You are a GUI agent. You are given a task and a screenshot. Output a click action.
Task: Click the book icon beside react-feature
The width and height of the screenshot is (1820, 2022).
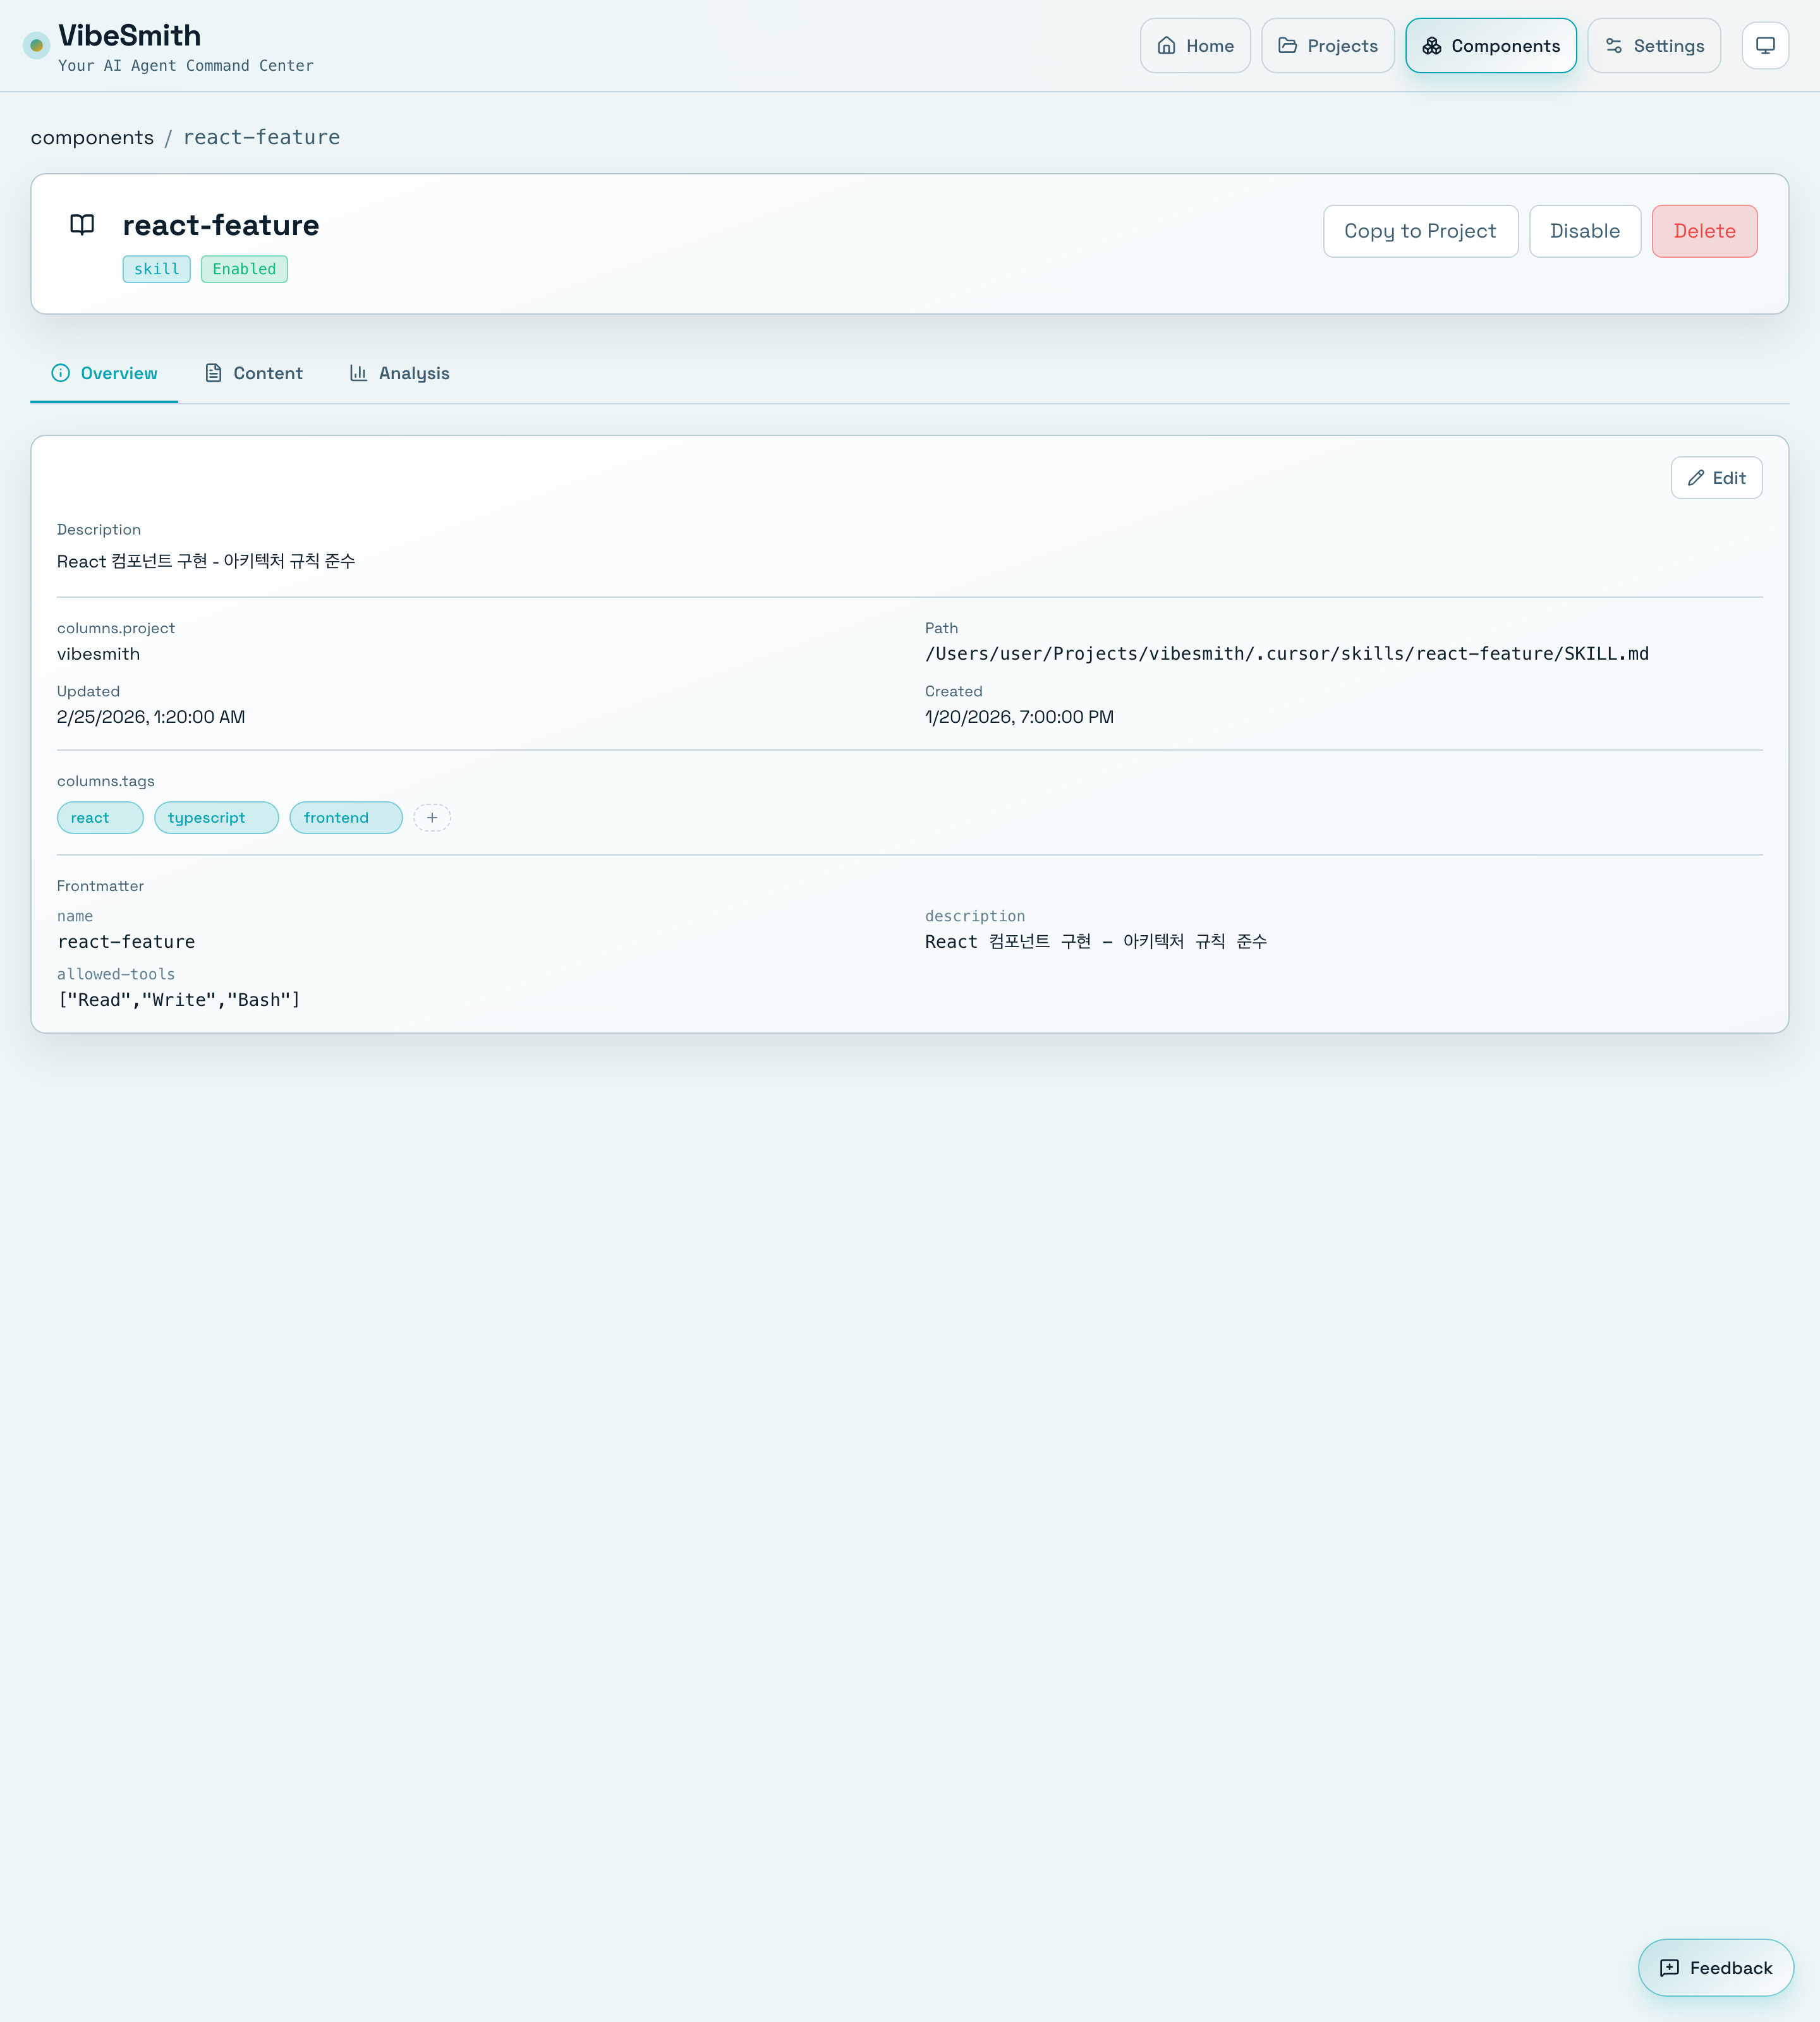[x=82, y=225]
